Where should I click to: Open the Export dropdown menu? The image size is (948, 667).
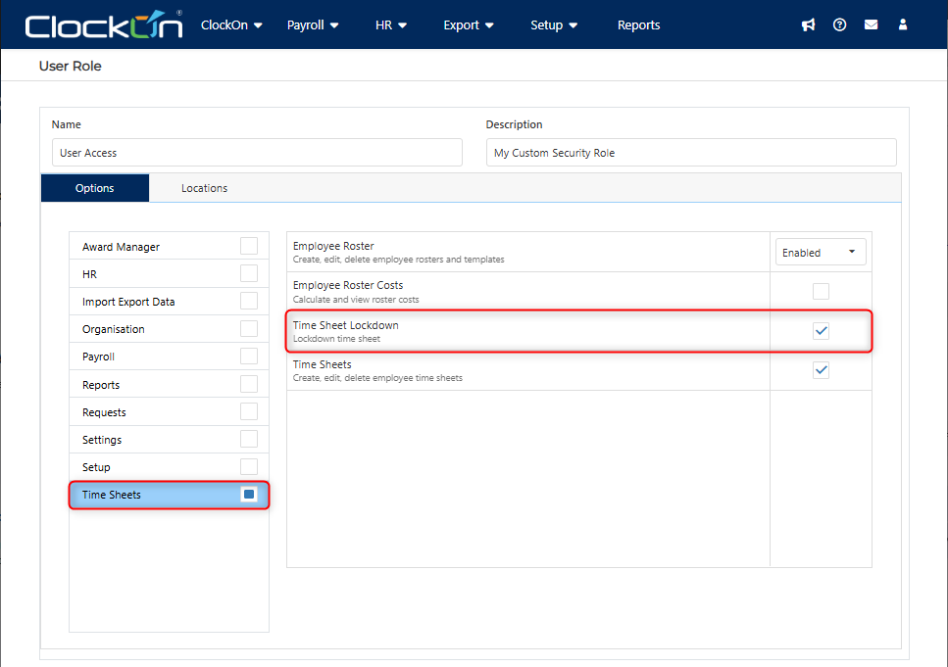[x=468, y=25]
